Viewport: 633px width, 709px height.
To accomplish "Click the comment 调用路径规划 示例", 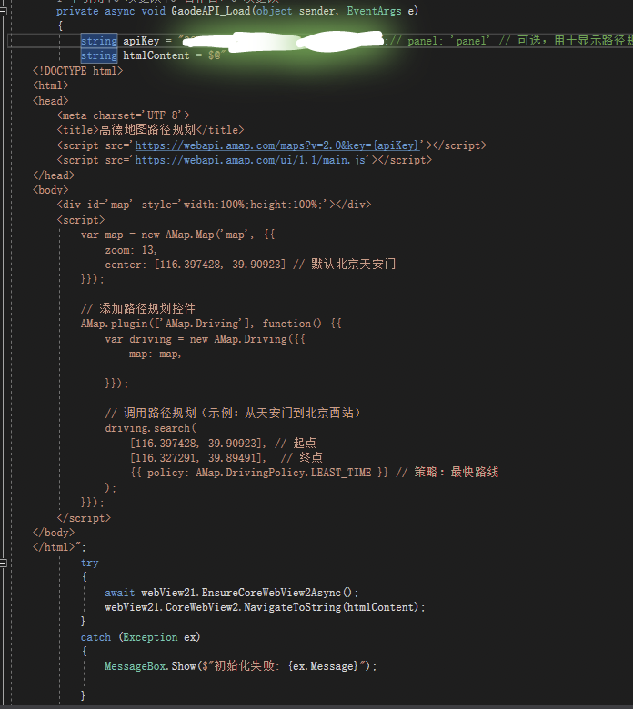I will pos(233,413).
